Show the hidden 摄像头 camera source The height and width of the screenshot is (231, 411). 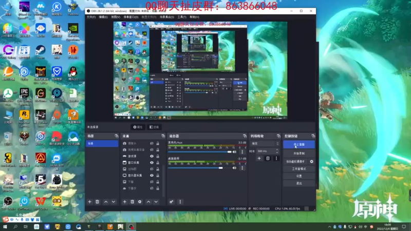[x=152, y=144]
